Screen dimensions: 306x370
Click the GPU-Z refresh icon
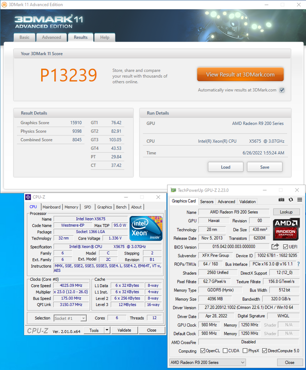coord(291,200)
